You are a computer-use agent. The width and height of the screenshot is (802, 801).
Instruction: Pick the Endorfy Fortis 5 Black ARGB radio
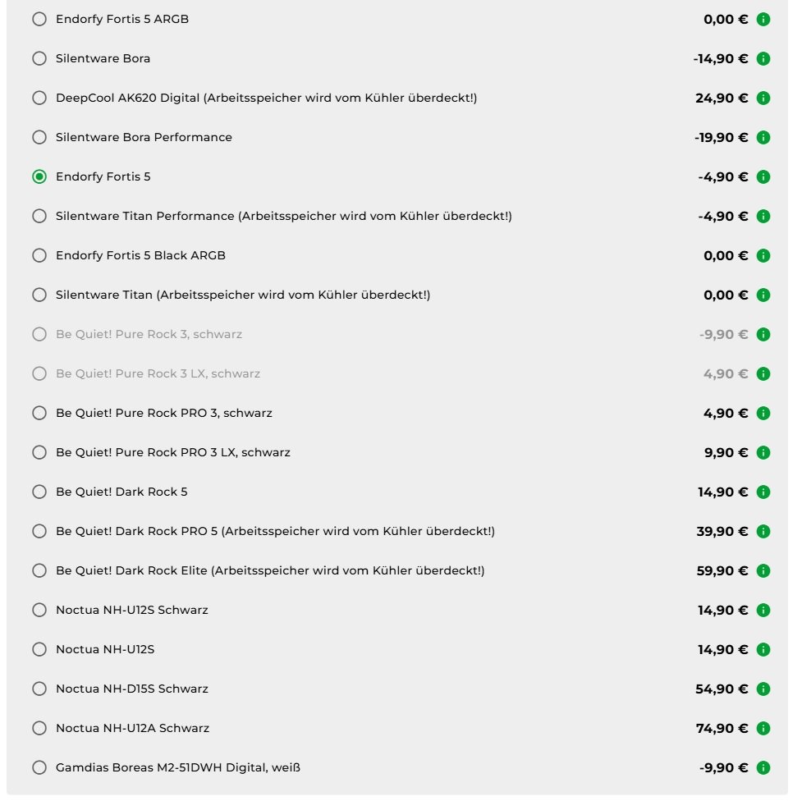coord(39,255)
